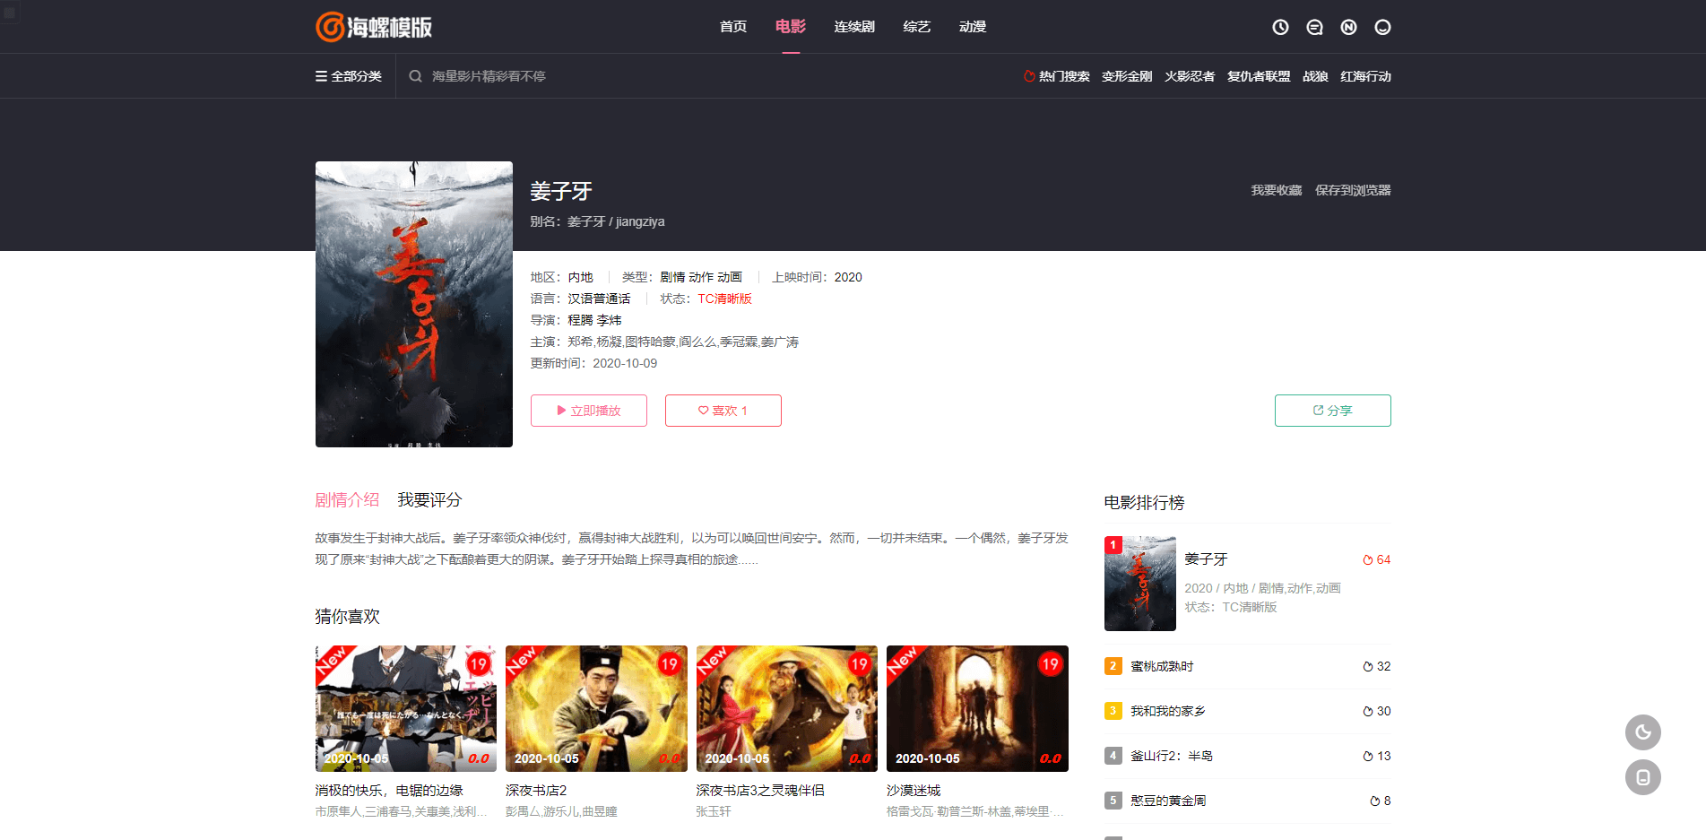Open ranking item 憨豆的黄金周

tap(1168, 801)
